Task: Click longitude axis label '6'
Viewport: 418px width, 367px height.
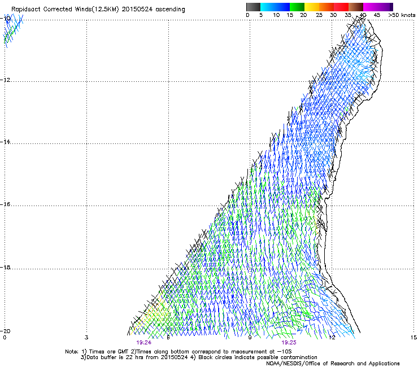Action: (x=168, y=338)
